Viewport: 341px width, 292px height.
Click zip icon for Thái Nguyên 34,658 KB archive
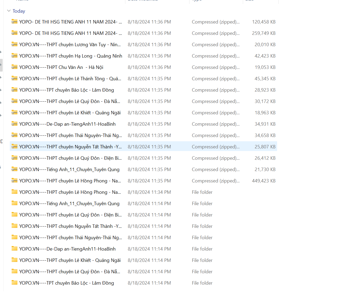click(15, 135)
